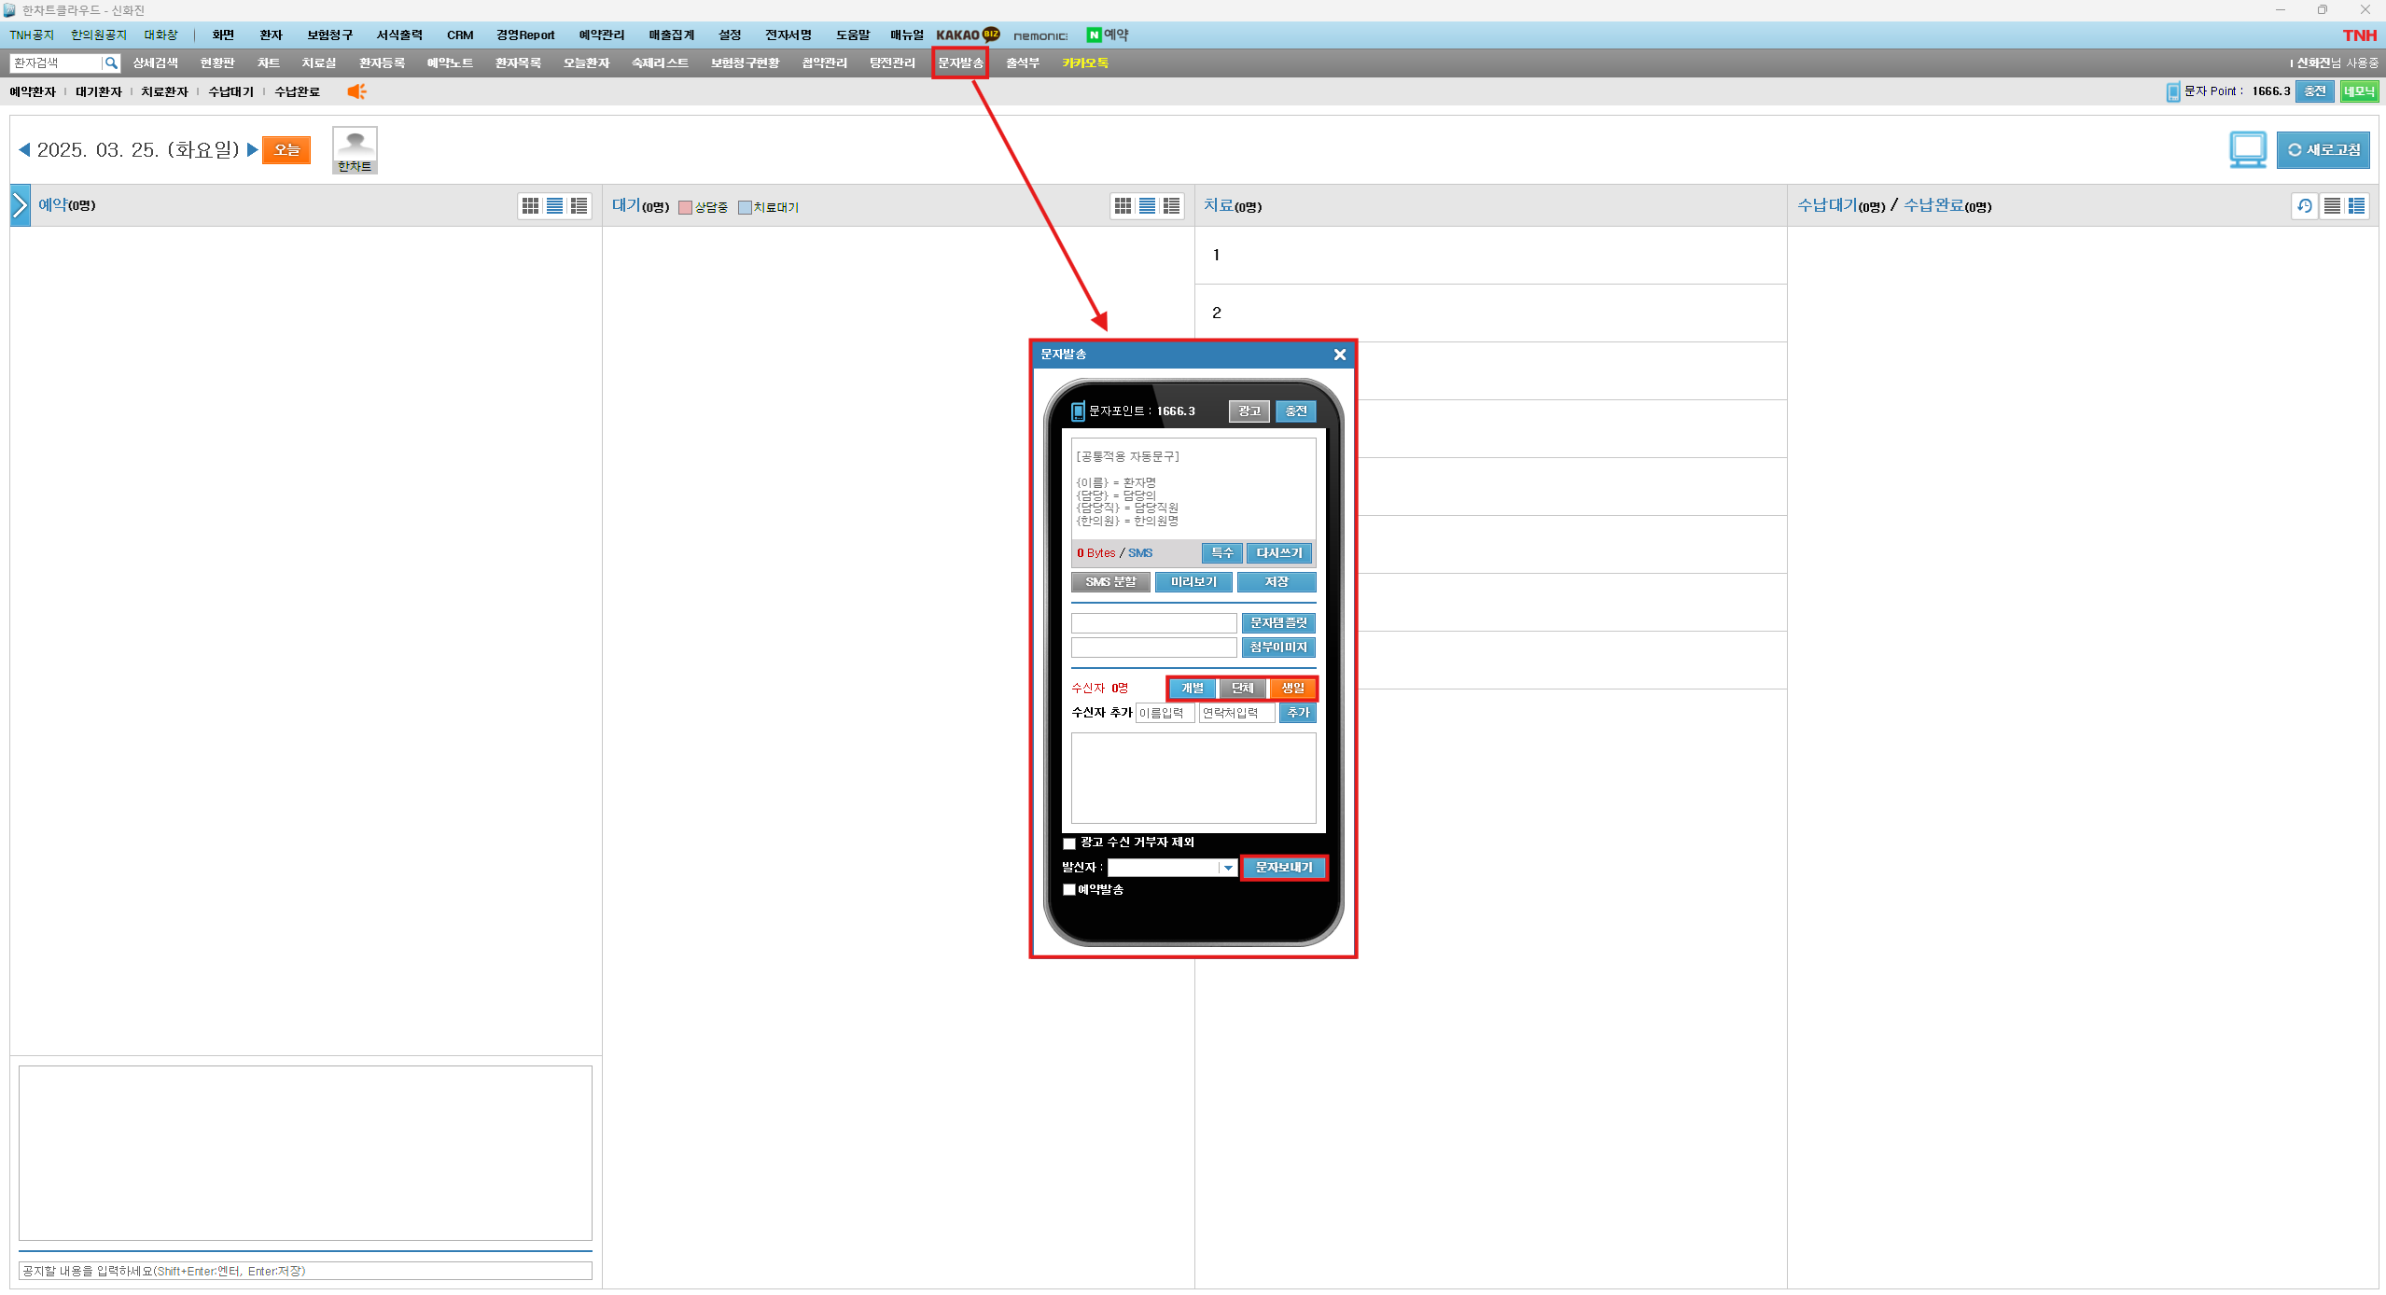Click 충전 button in the SMS dialog
Screen dimensions: 2386x1295
pos(1296,411)
